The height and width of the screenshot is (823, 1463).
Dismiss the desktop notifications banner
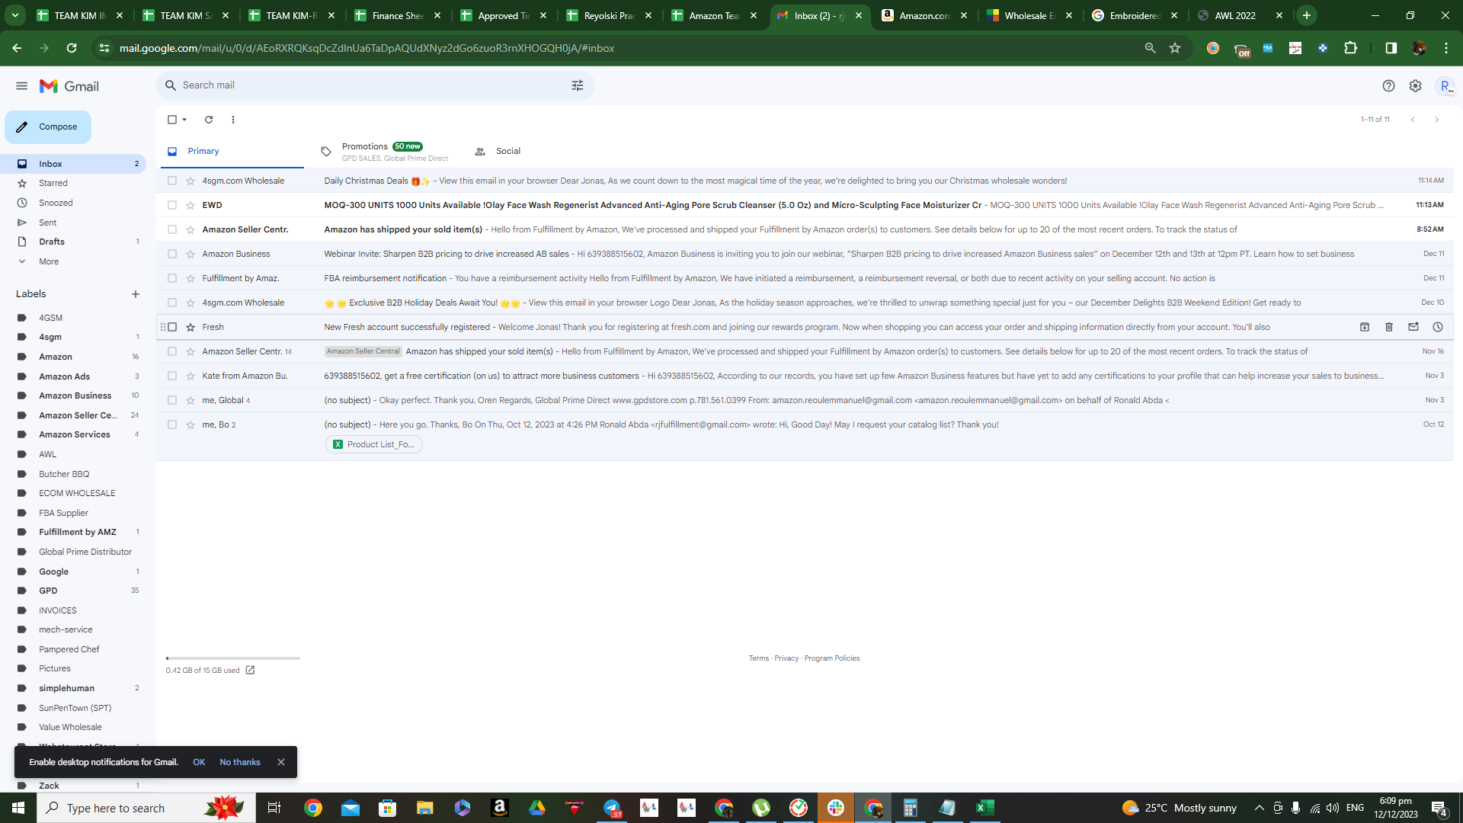tap(281, 762)
